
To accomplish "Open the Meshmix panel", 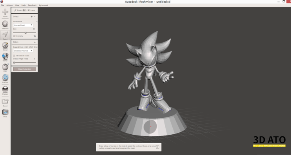I will pos(5,25).
